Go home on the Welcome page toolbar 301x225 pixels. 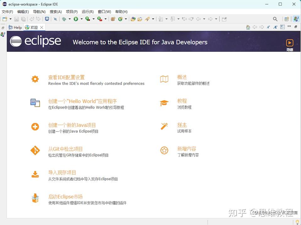(x=248, y=27)
